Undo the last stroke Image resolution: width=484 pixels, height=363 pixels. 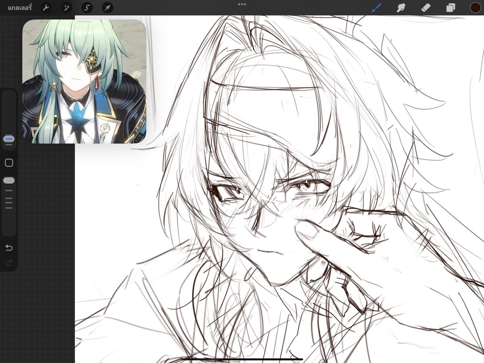tap(9, 248)
